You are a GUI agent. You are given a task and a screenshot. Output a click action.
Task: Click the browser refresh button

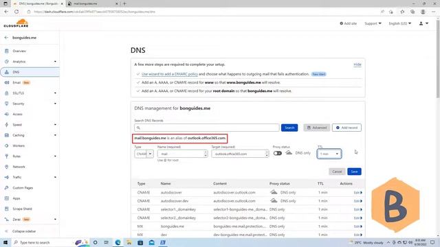point(16,12)
